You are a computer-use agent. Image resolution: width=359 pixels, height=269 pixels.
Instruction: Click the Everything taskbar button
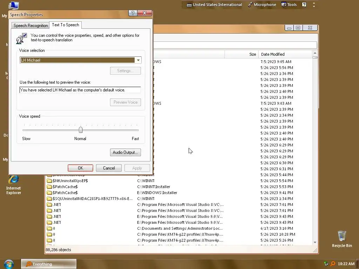pyautogui.click(x=48, y=264)
